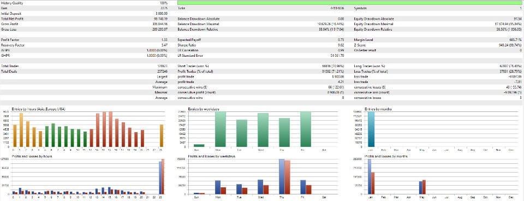Click the Z-Score label
This screenshot has height=201, width=524.
click(x=360, y=45)
